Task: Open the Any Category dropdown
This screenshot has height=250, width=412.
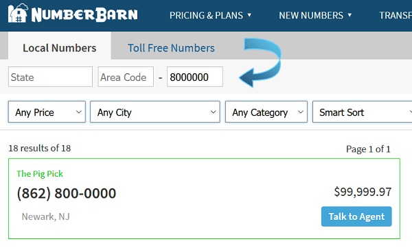Action: (x=266, y=112)
